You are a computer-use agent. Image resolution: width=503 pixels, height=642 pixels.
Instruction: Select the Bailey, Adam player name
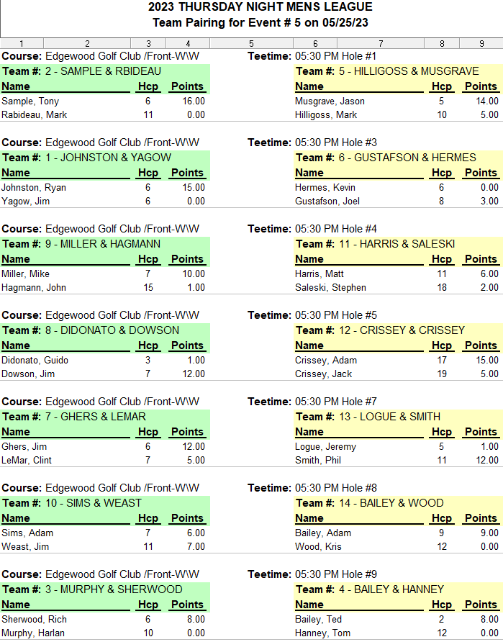pos(323,533)
